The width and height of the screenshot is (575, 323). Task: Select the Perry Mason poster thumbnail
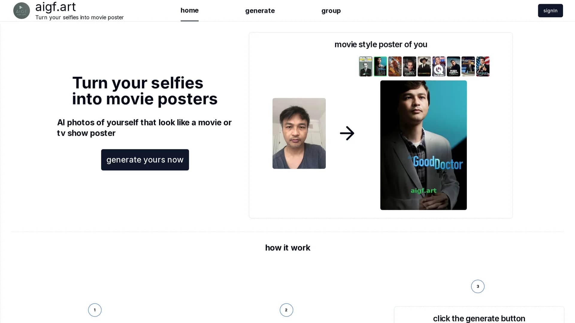tap(453, 66)
